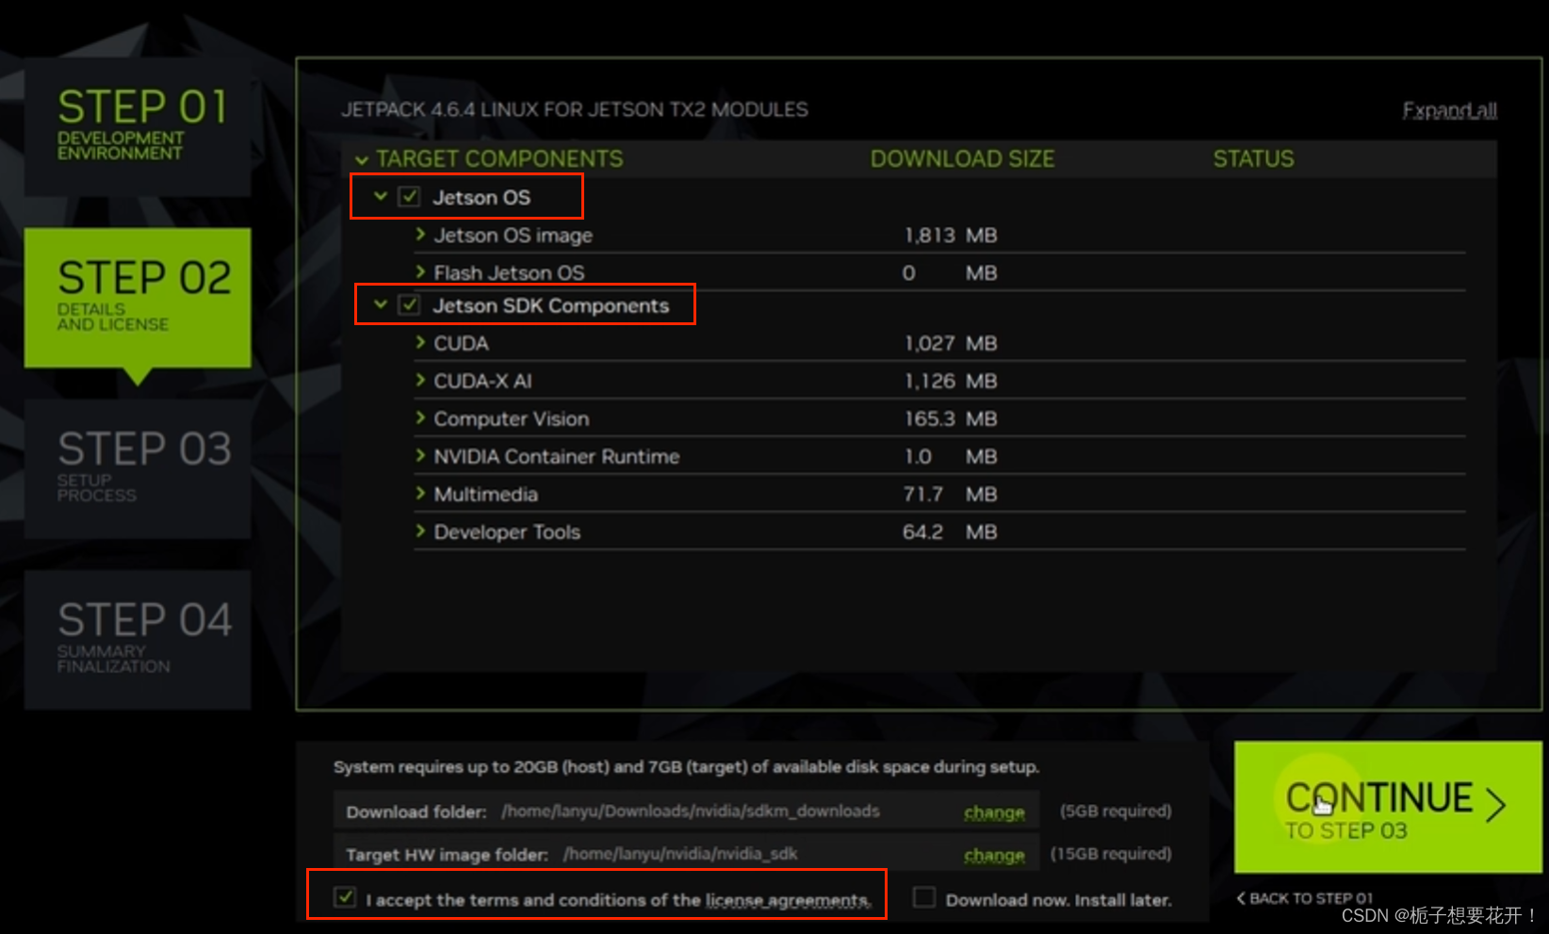Expand the Computer Vision row

tap(420, 418)
